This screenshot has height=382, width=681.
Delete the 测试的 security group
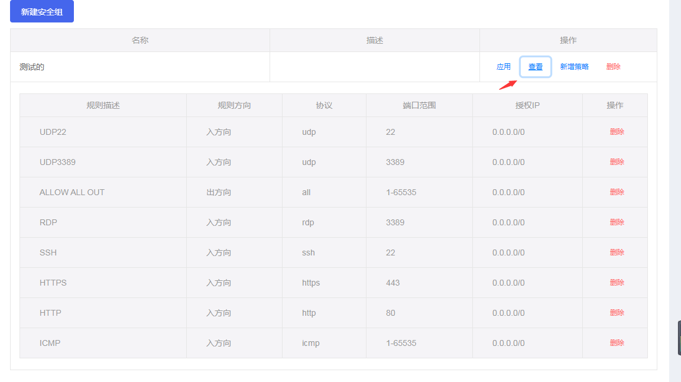click(x=613, y=67)
